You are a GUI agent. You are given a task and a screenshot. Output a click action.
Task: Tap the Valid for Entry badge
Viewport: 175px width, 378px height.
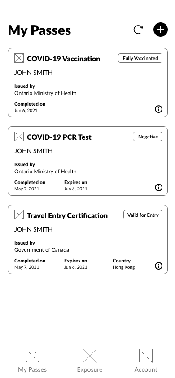click(143, 215)
